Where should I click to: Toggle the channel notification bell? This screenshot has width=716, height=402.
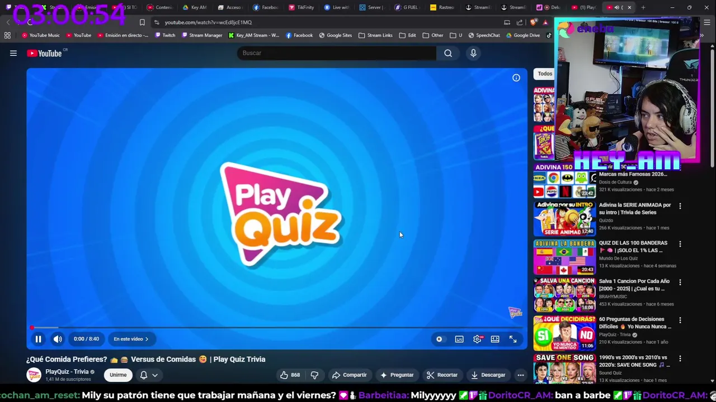[144, 375]
